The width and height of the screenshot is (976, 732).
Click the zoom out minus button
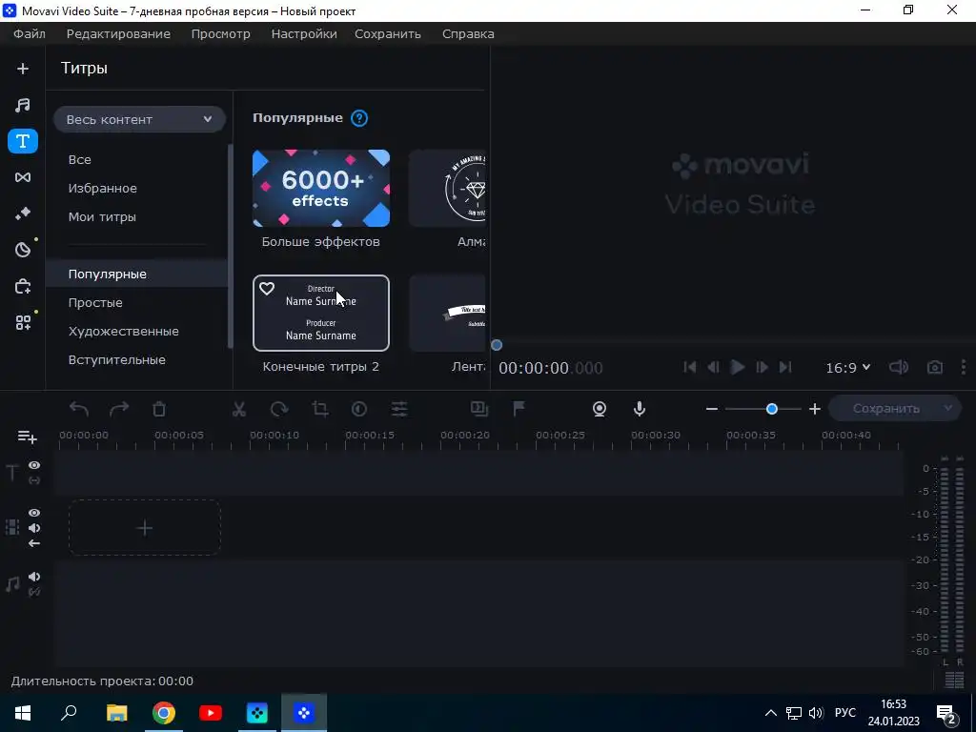point(712,409)
